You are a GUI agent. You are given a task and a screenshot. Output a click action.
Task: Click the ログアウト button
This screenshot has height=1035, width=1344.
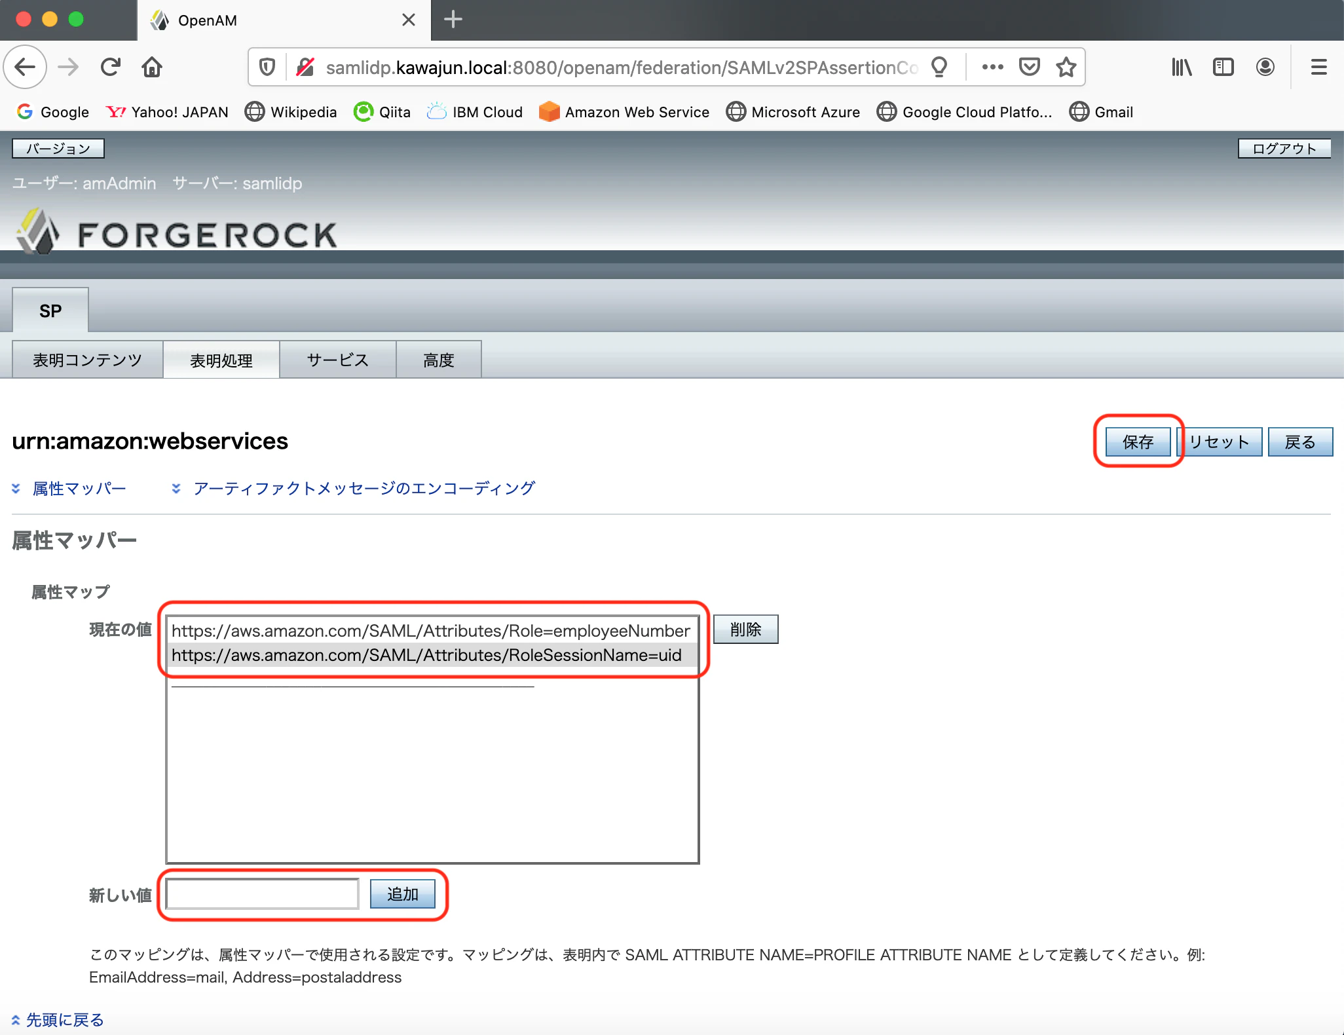[x=1284, y=149]
